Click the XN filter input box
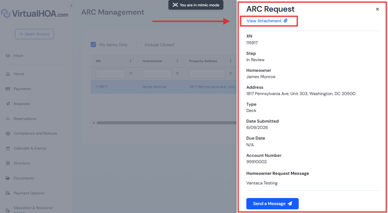The image size is (388, 213). (110, 74)
